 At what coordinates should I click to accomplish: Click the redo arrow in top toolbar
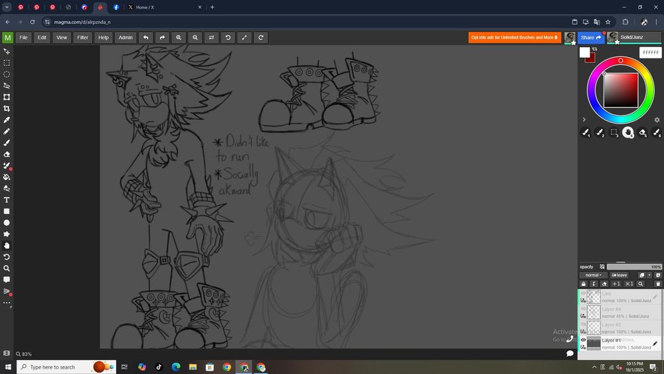pos(162,38)
